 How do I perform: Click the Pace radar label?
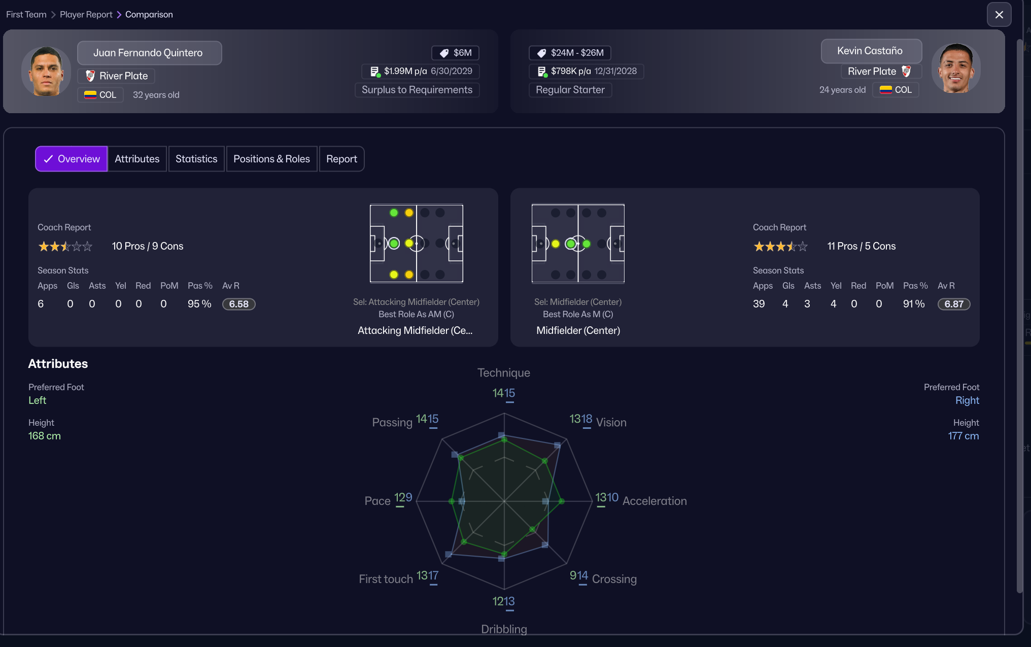(377, 501)
